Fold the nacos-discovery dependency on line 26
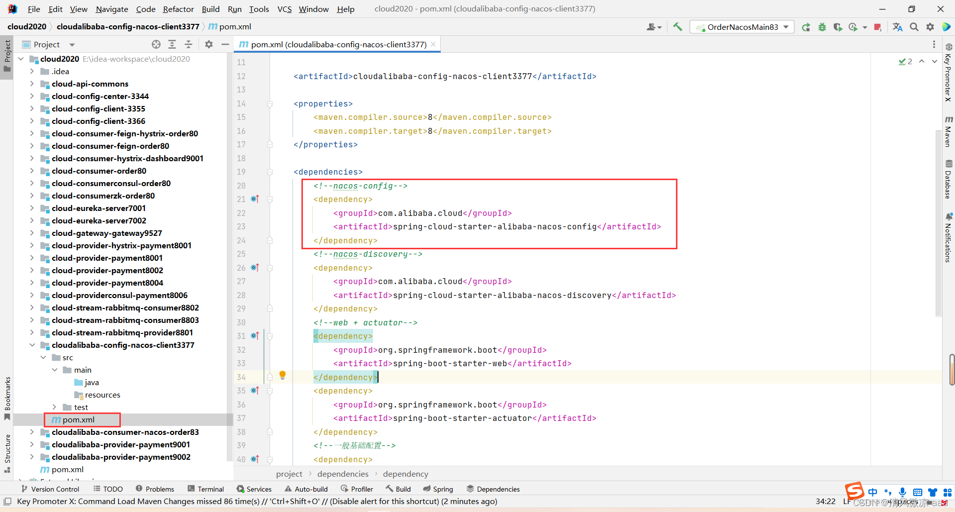Viewport: 955px width, 512px height. coord(270,268)
